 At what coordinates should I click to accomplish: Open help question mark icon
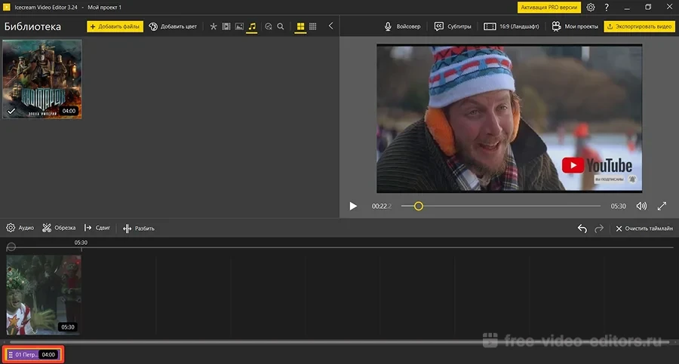[607, 8]
